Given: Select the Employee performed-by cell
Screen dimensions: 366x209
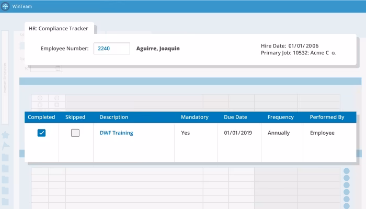Looking at the screenshot, I should tap(322, 133).
